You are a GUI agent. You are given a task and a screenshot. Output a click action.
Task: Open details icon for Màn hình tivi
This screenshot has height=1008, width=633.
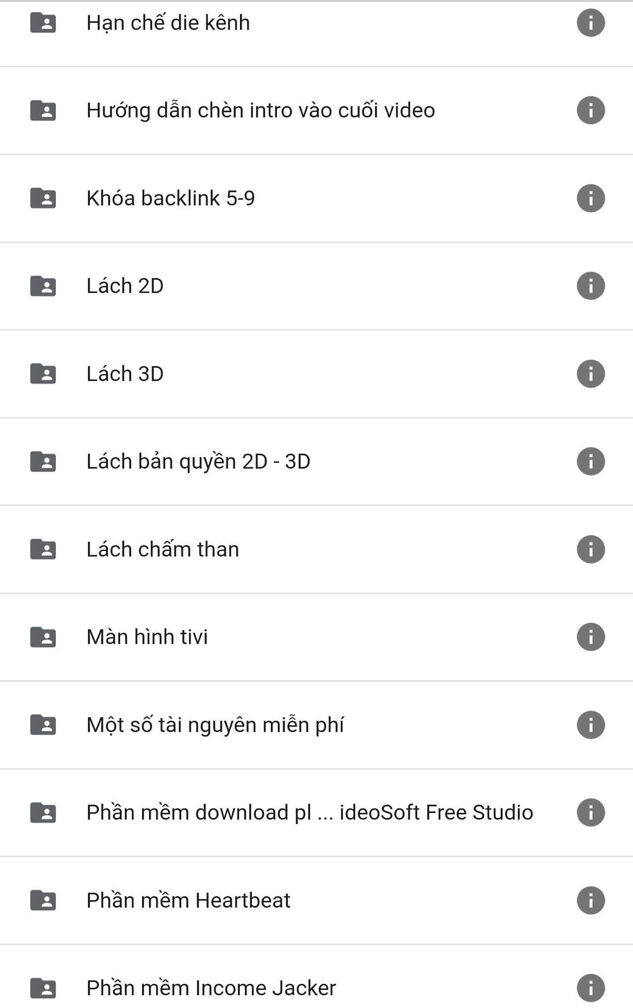590,637
